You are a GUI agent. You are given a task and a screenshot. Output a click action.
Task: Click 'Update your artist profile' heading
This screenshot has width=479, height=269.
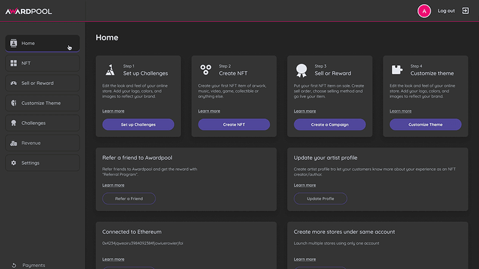click(326, 158)
